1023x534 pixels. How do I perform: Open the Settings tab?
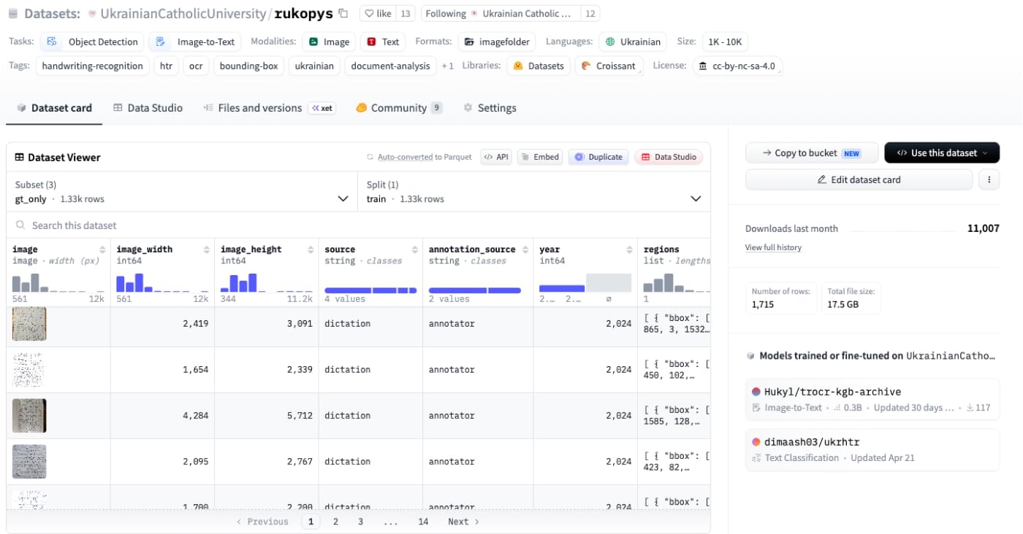(490, 108)
